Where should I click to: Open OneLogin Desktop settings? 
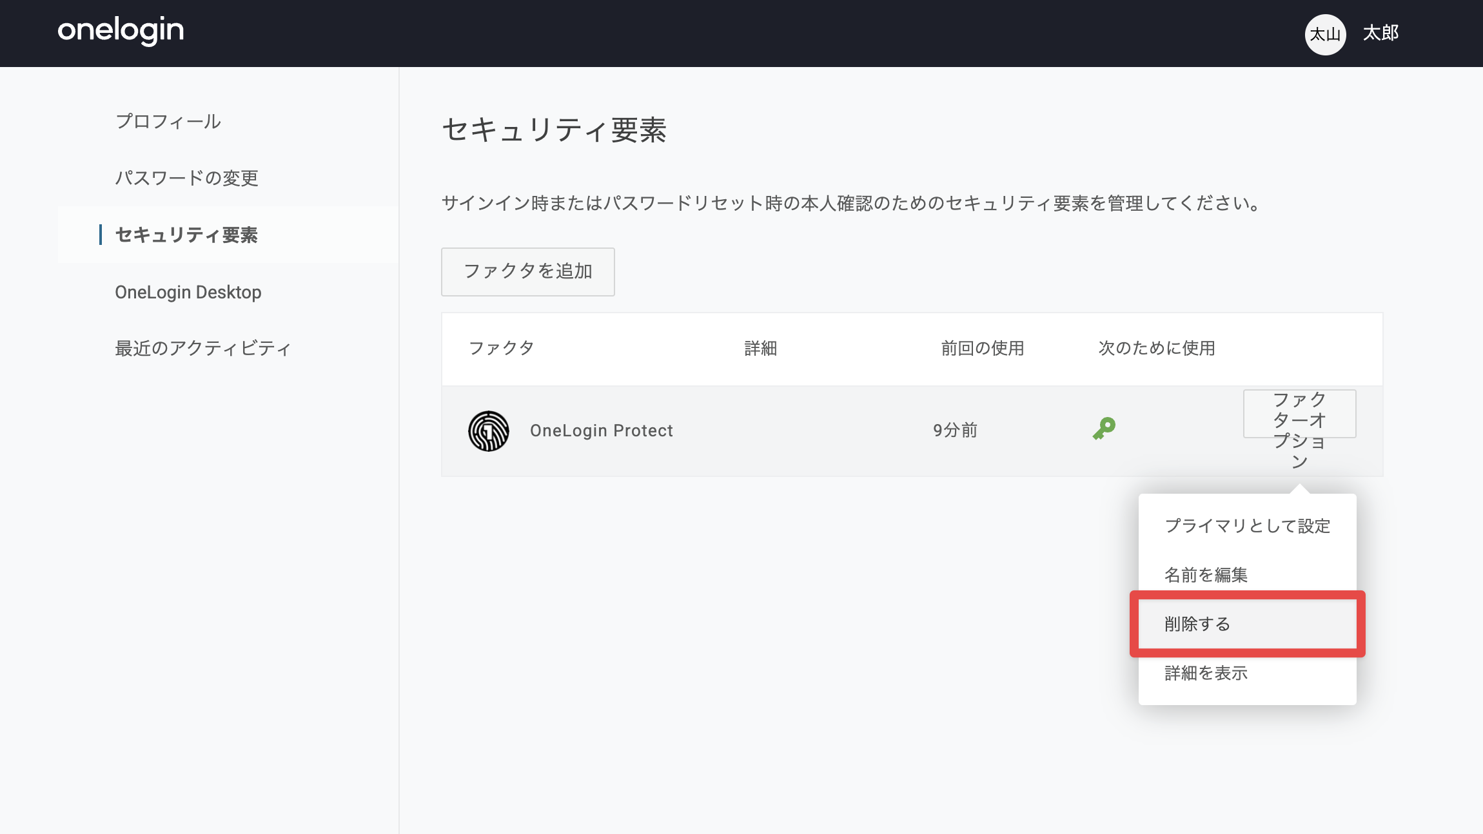pyautogui.click(x=188, y=292)
